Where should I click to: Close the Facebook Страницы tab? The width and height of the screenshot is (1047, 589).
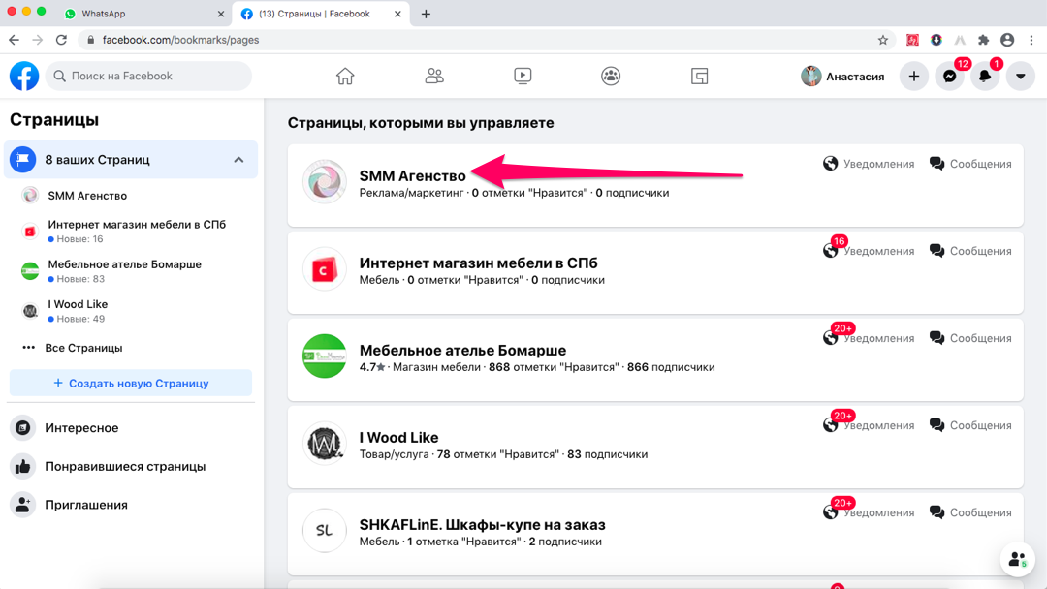click(x=397, y=14)
